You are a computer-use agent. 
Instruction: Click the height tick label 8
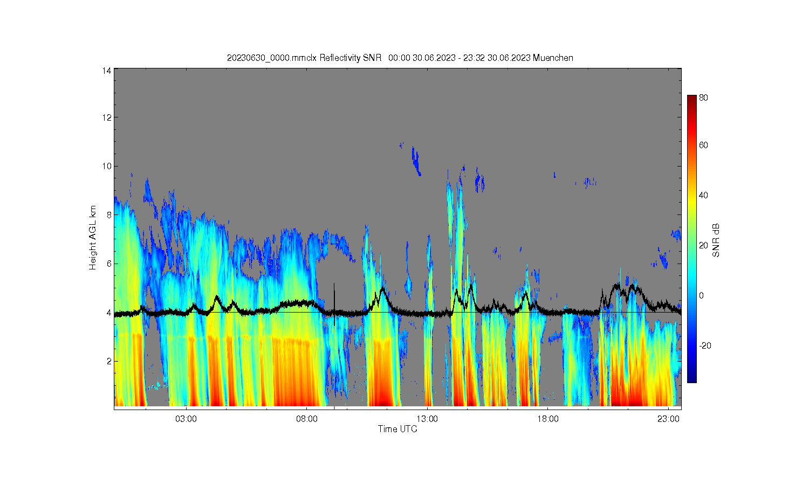(108, 215)
